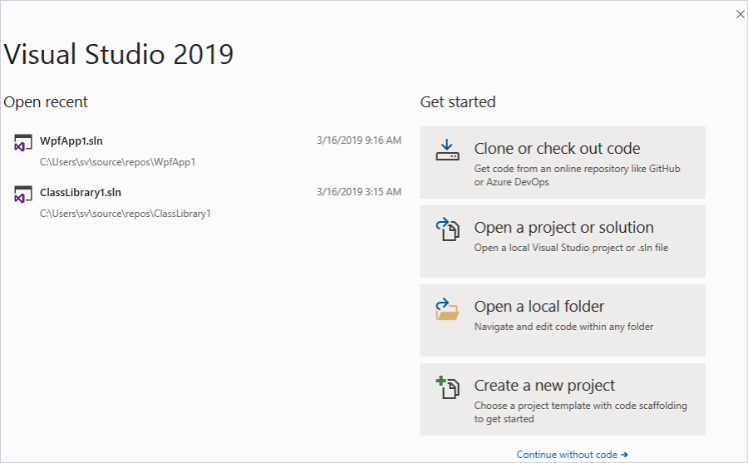Open the recent ClassLibrary1.sln solution
The image size is (748, 463).
pos(81,192)
